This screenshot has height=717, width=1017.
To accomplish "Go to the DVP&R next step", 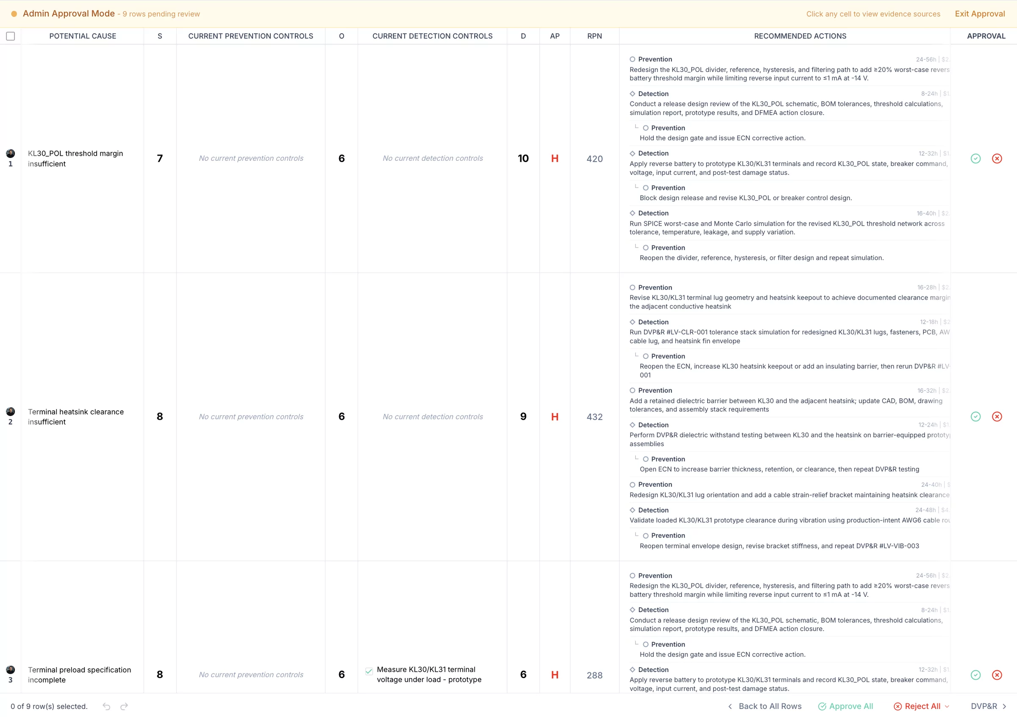I will point(988,706).
